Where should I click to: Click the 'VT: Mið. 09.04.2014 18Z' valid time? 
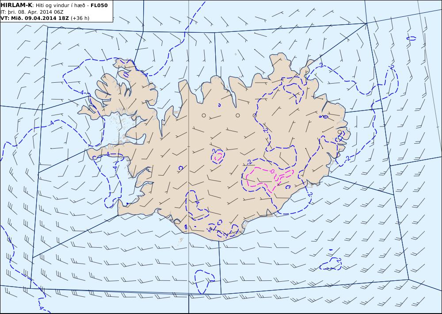(34, 18)
